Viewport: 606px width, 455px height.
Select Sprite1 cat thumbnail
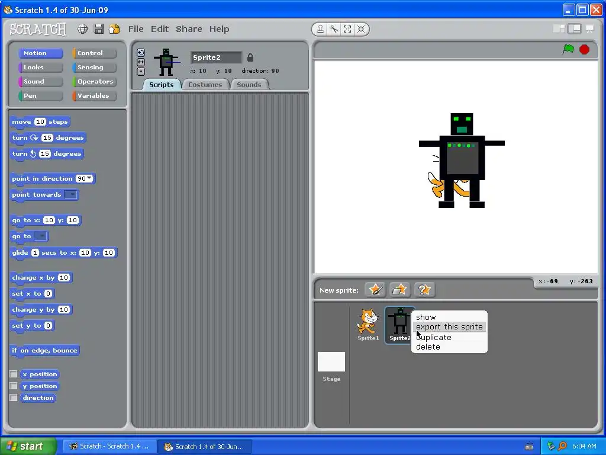coord(368,324)
